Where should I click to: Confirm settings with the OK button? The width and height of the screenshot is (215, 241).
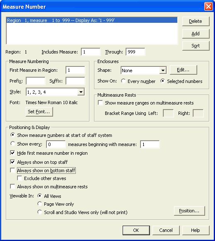[136, 230]
